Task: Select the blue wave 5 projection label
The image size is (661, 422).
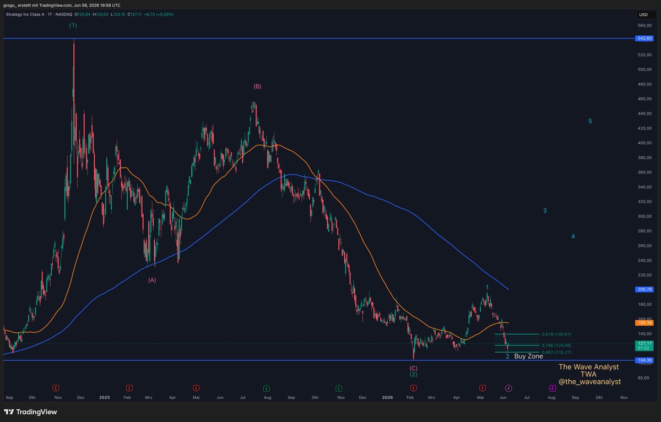Action: coord(590,121)
